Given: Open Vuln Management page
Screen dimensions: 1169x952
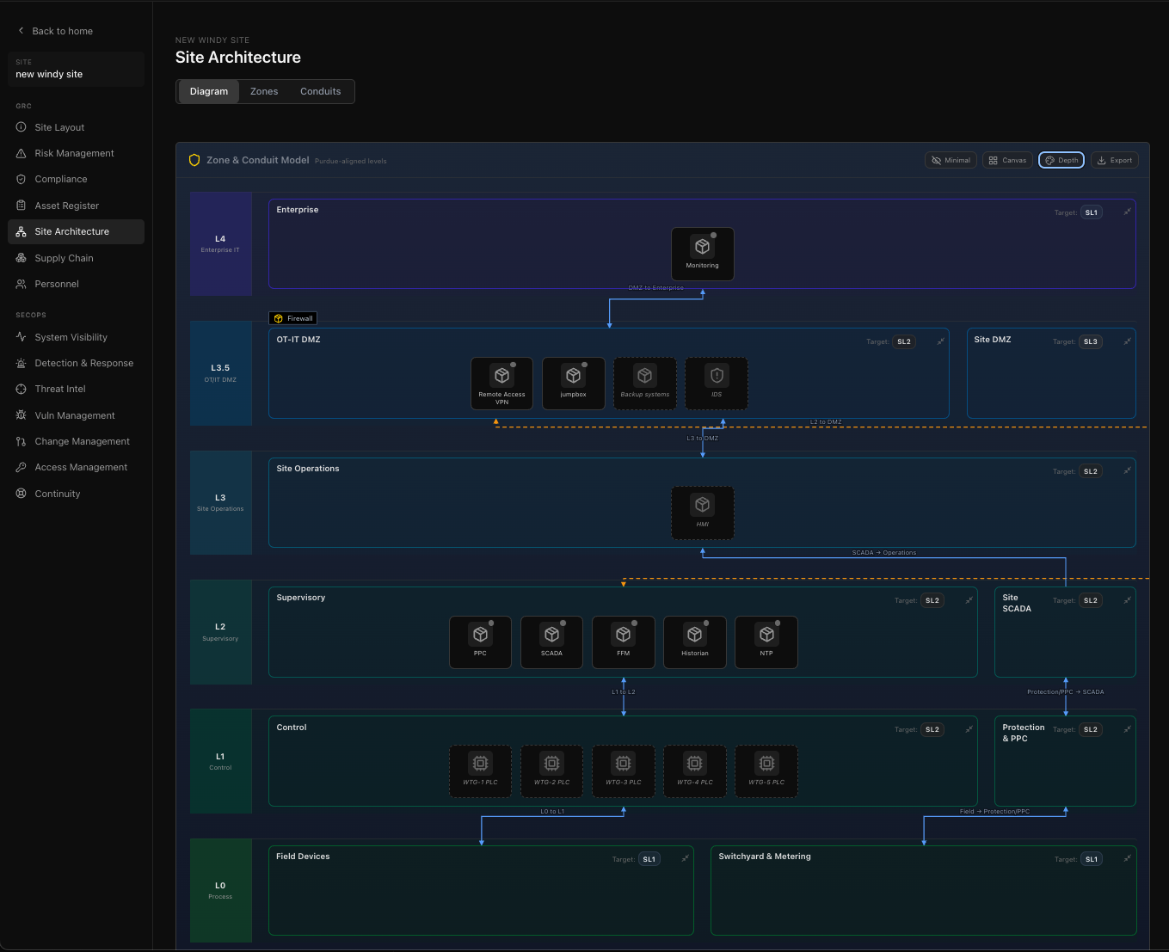Looking at the screenshot, I should [x=76, y=415].
